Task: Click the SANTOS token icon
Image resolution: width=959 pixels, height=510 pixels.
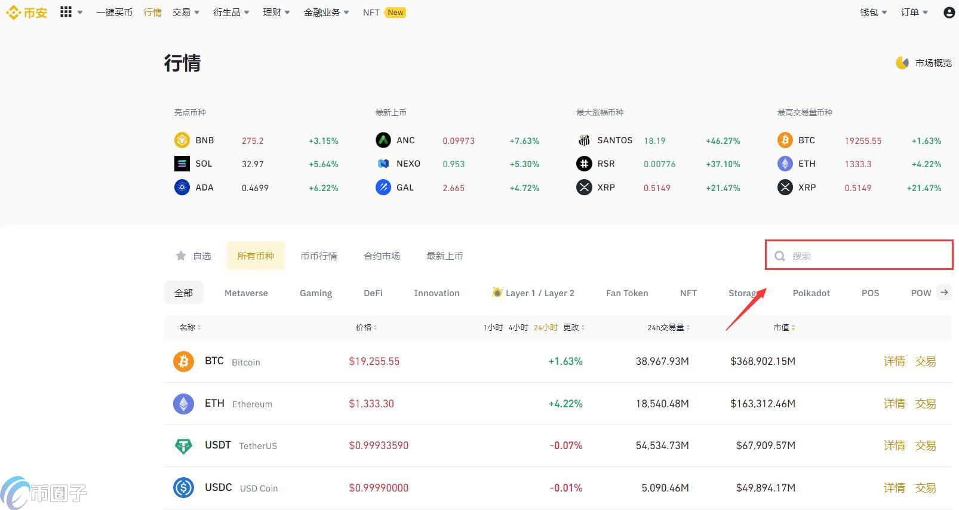Action: (x=584, y=140)
